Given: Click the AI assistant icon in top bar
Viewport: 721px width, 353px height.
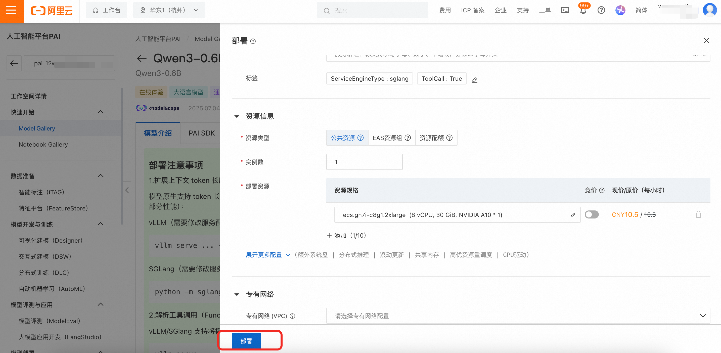Looking at the screenshot, I should (620, 10).
